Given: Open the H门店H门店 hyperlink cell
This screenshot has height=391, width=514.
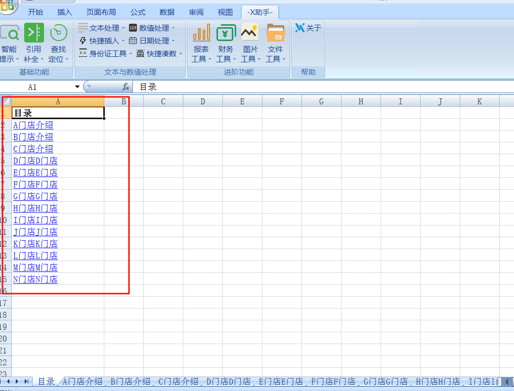Looking at the screenshot, I should click(x=36, y=208).
